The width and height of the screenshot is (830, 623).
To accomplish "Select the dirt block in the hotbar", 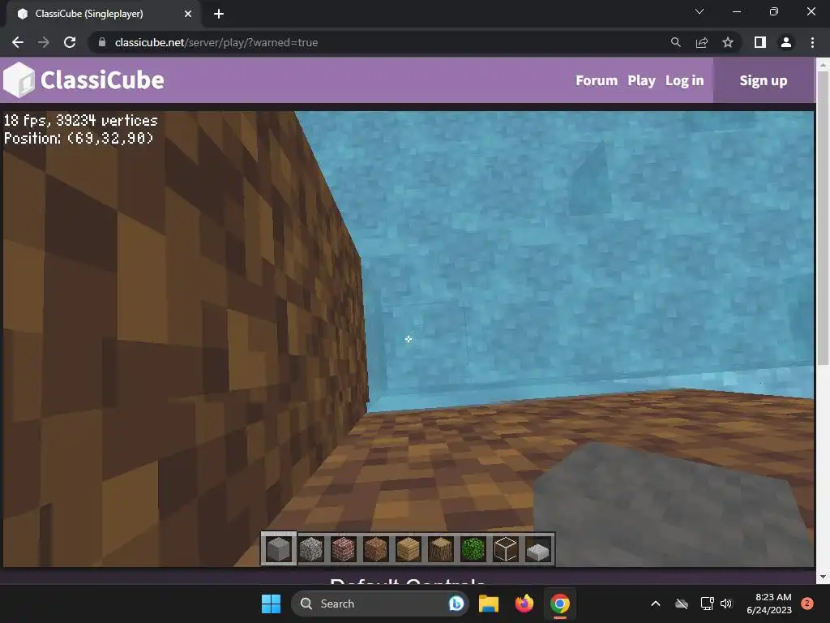I will (x=375, y=549).
